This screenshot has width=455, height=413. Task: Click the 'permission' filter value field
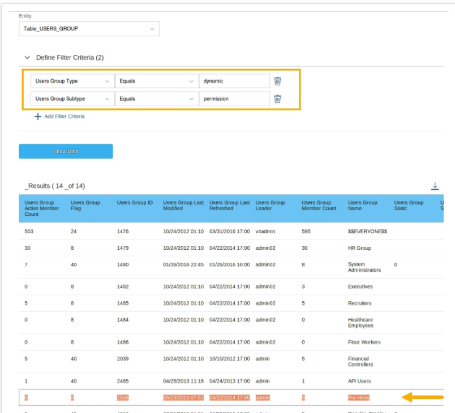tap(234, 99)
